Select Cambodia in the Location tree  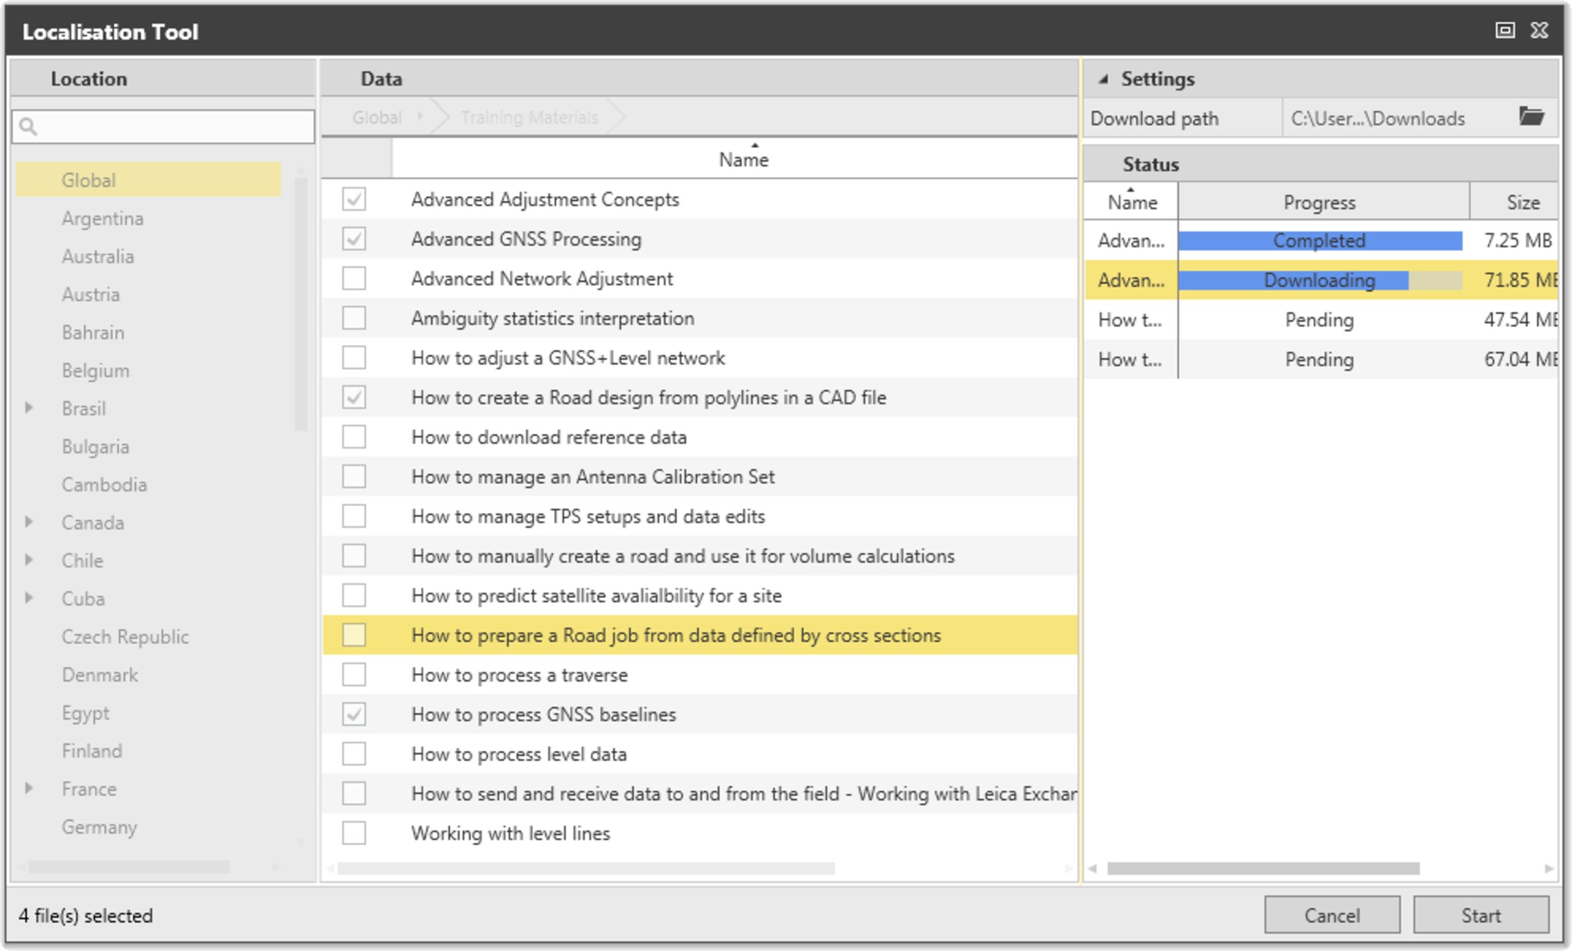tap(104, 484)
